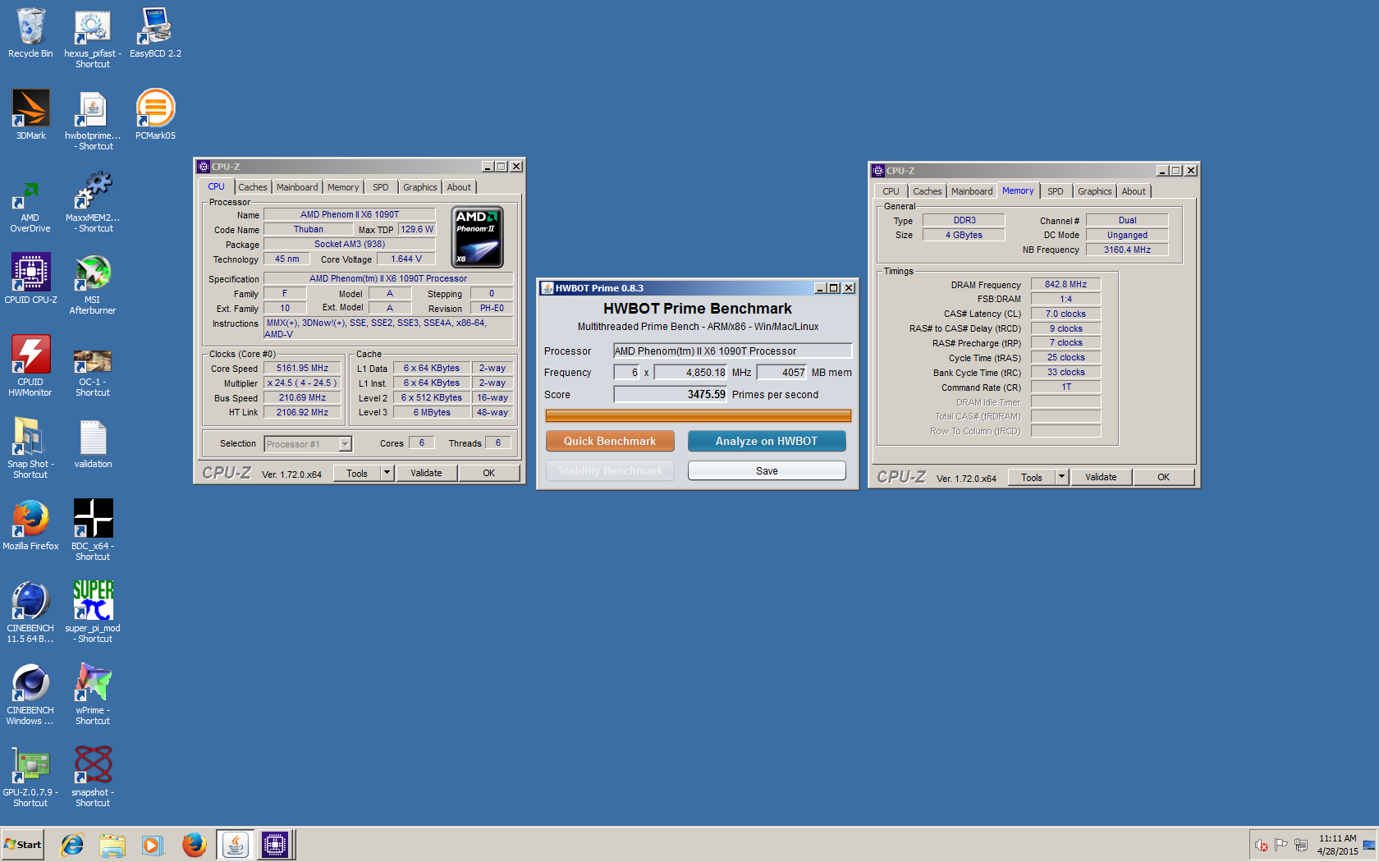This screenshot has width=1379, height=862.
Task: Open the super_pi_mod shortcut icon
Action: click(x=93, y=612)
